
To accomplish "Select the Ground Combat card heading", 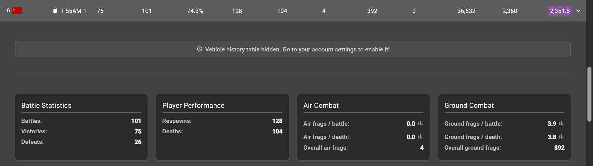I will pos(469,105).
